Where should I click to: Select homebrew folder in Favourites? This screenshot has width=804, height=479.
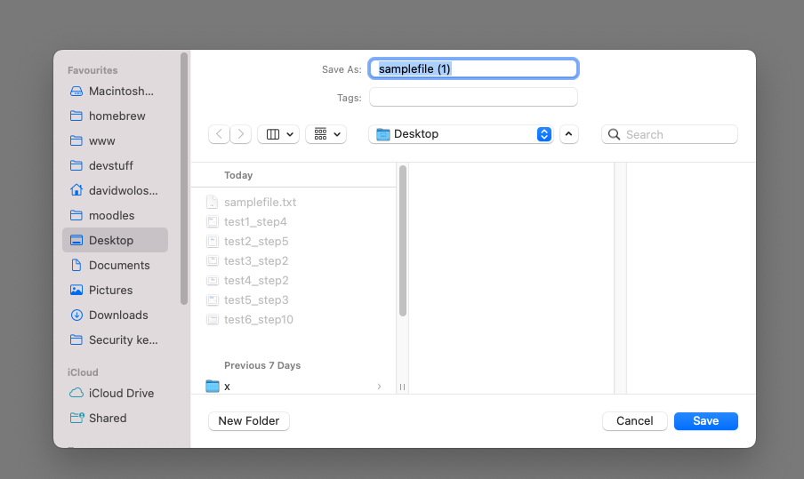[x=115, y=116]
